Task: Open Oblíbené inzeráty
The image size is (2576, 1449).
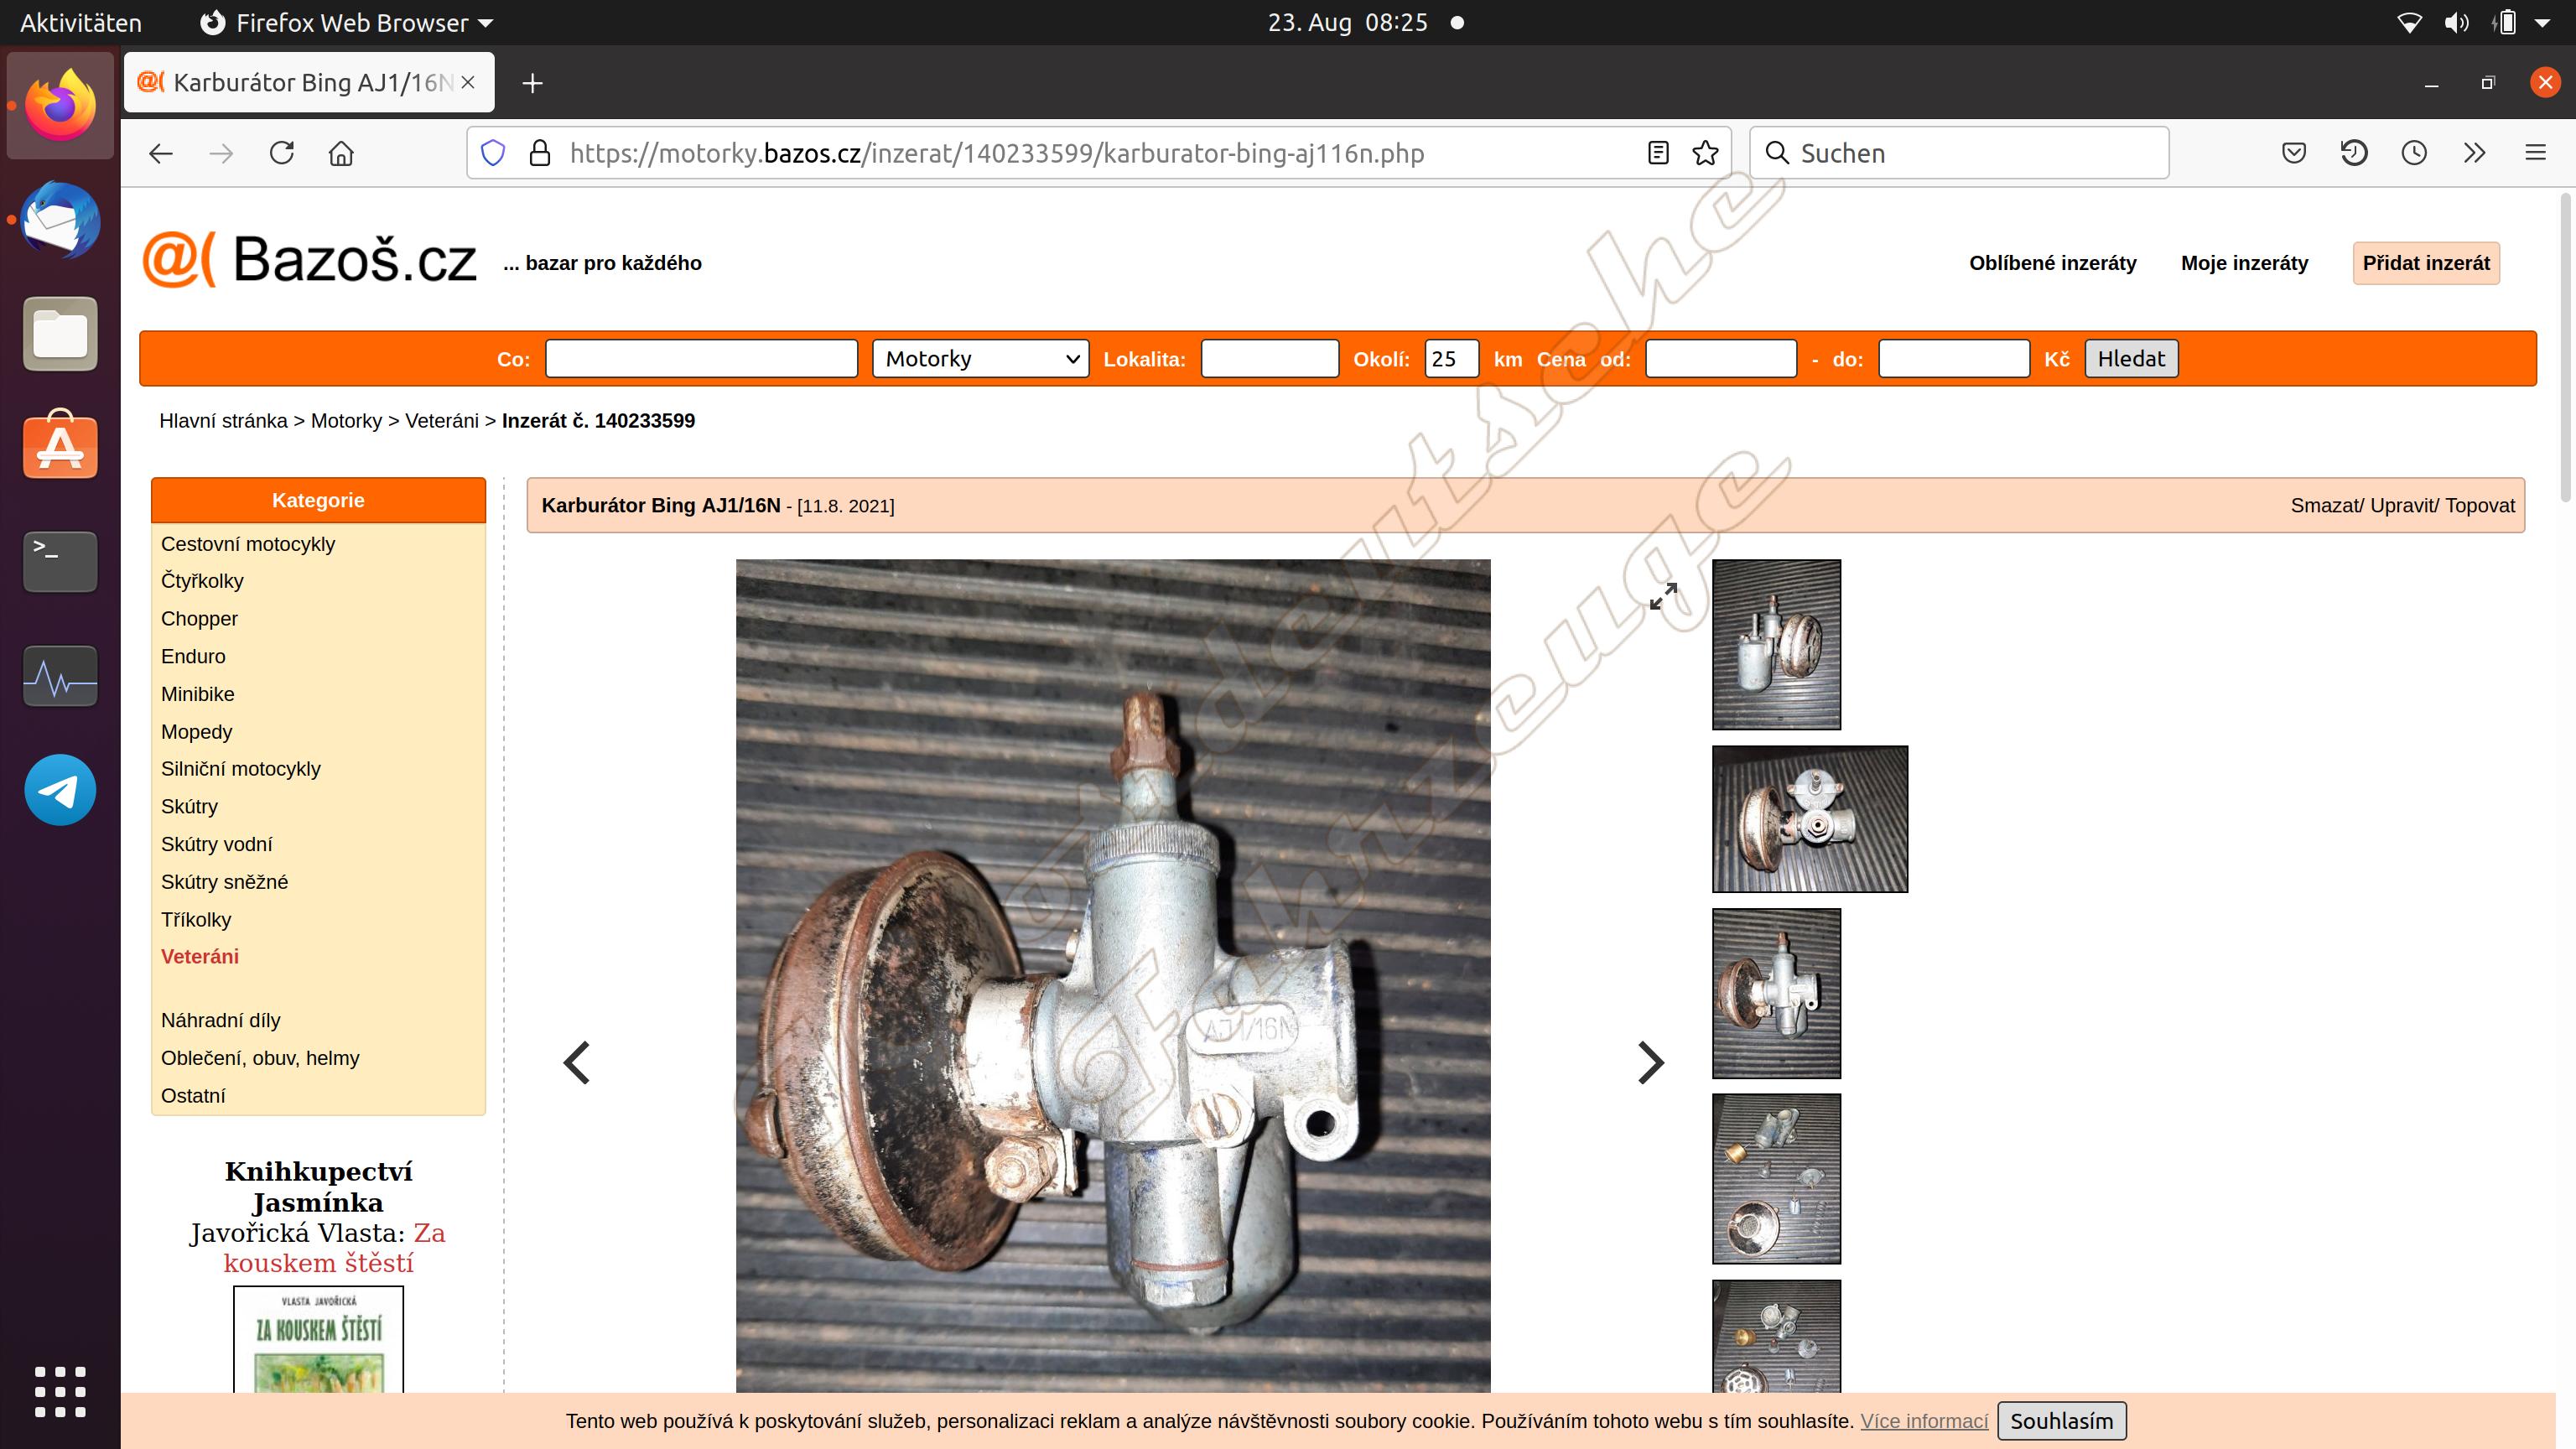Action: click(x=2052, y=263)
